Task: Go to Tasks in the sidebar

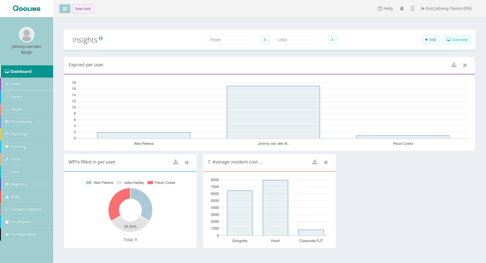Action: [x=27, y=84]
